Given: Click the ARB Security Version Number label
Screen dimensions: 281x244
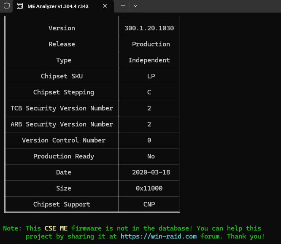Looking at the screenshot, I should (62, 124).
